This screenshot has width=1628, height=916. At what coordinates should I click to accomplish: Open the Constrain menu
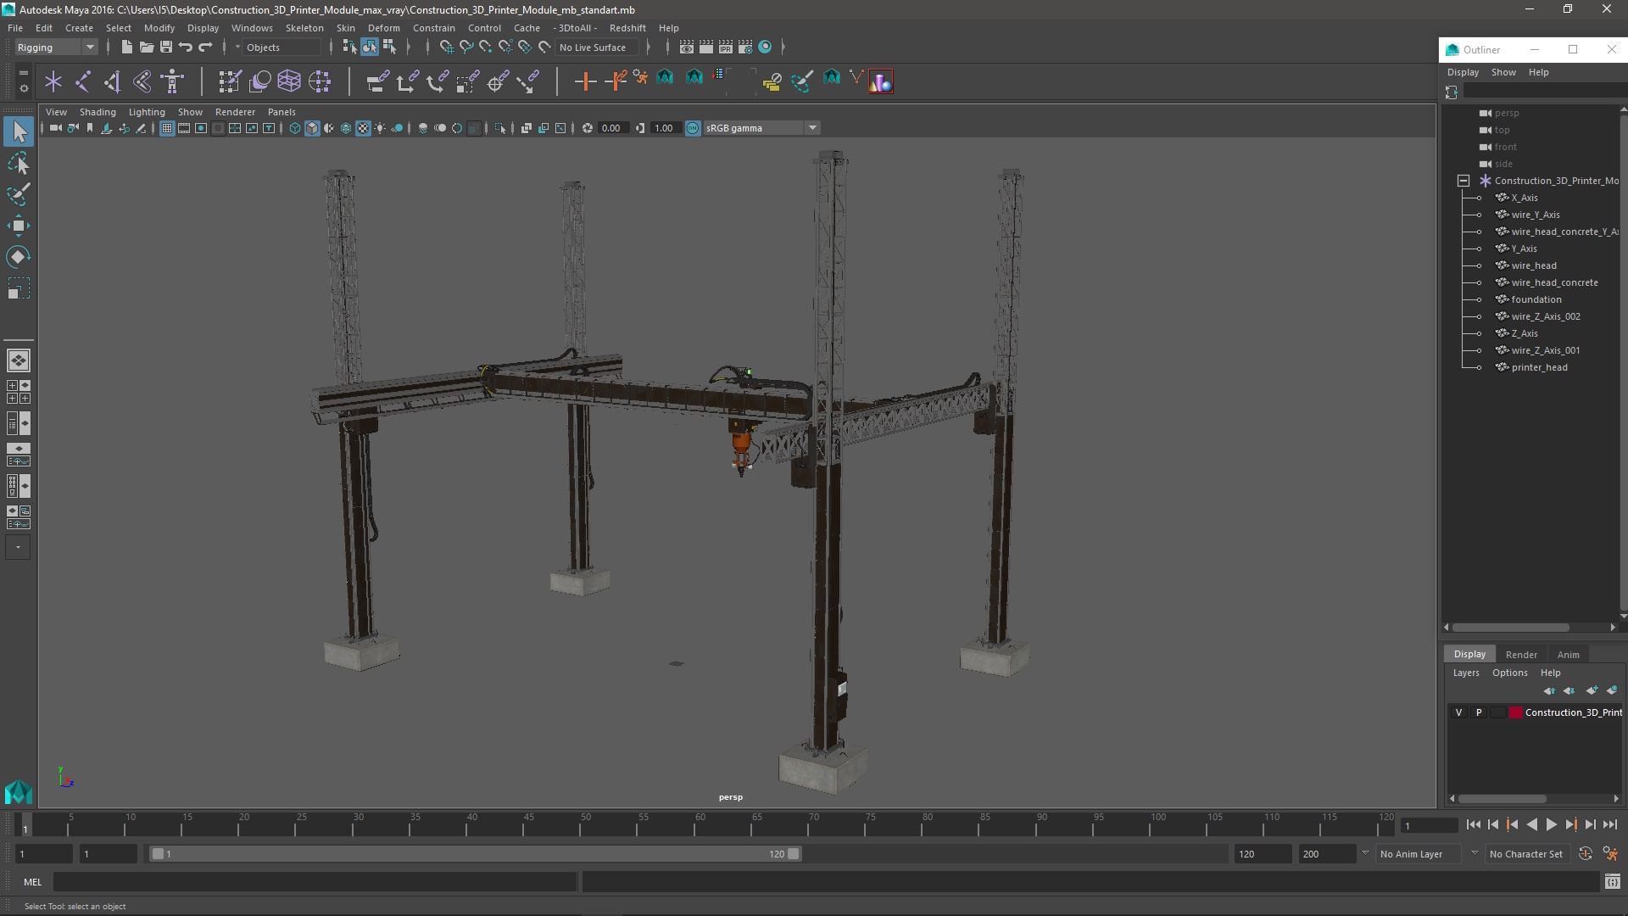pos(433,28)
